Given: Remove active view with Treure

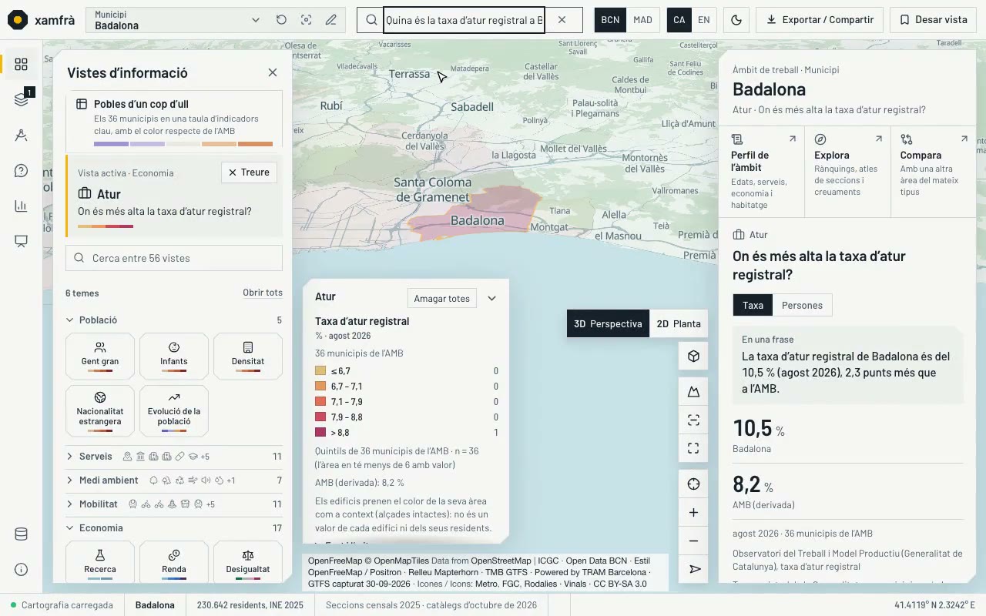Looking at the screenshot, I should 249,172.
